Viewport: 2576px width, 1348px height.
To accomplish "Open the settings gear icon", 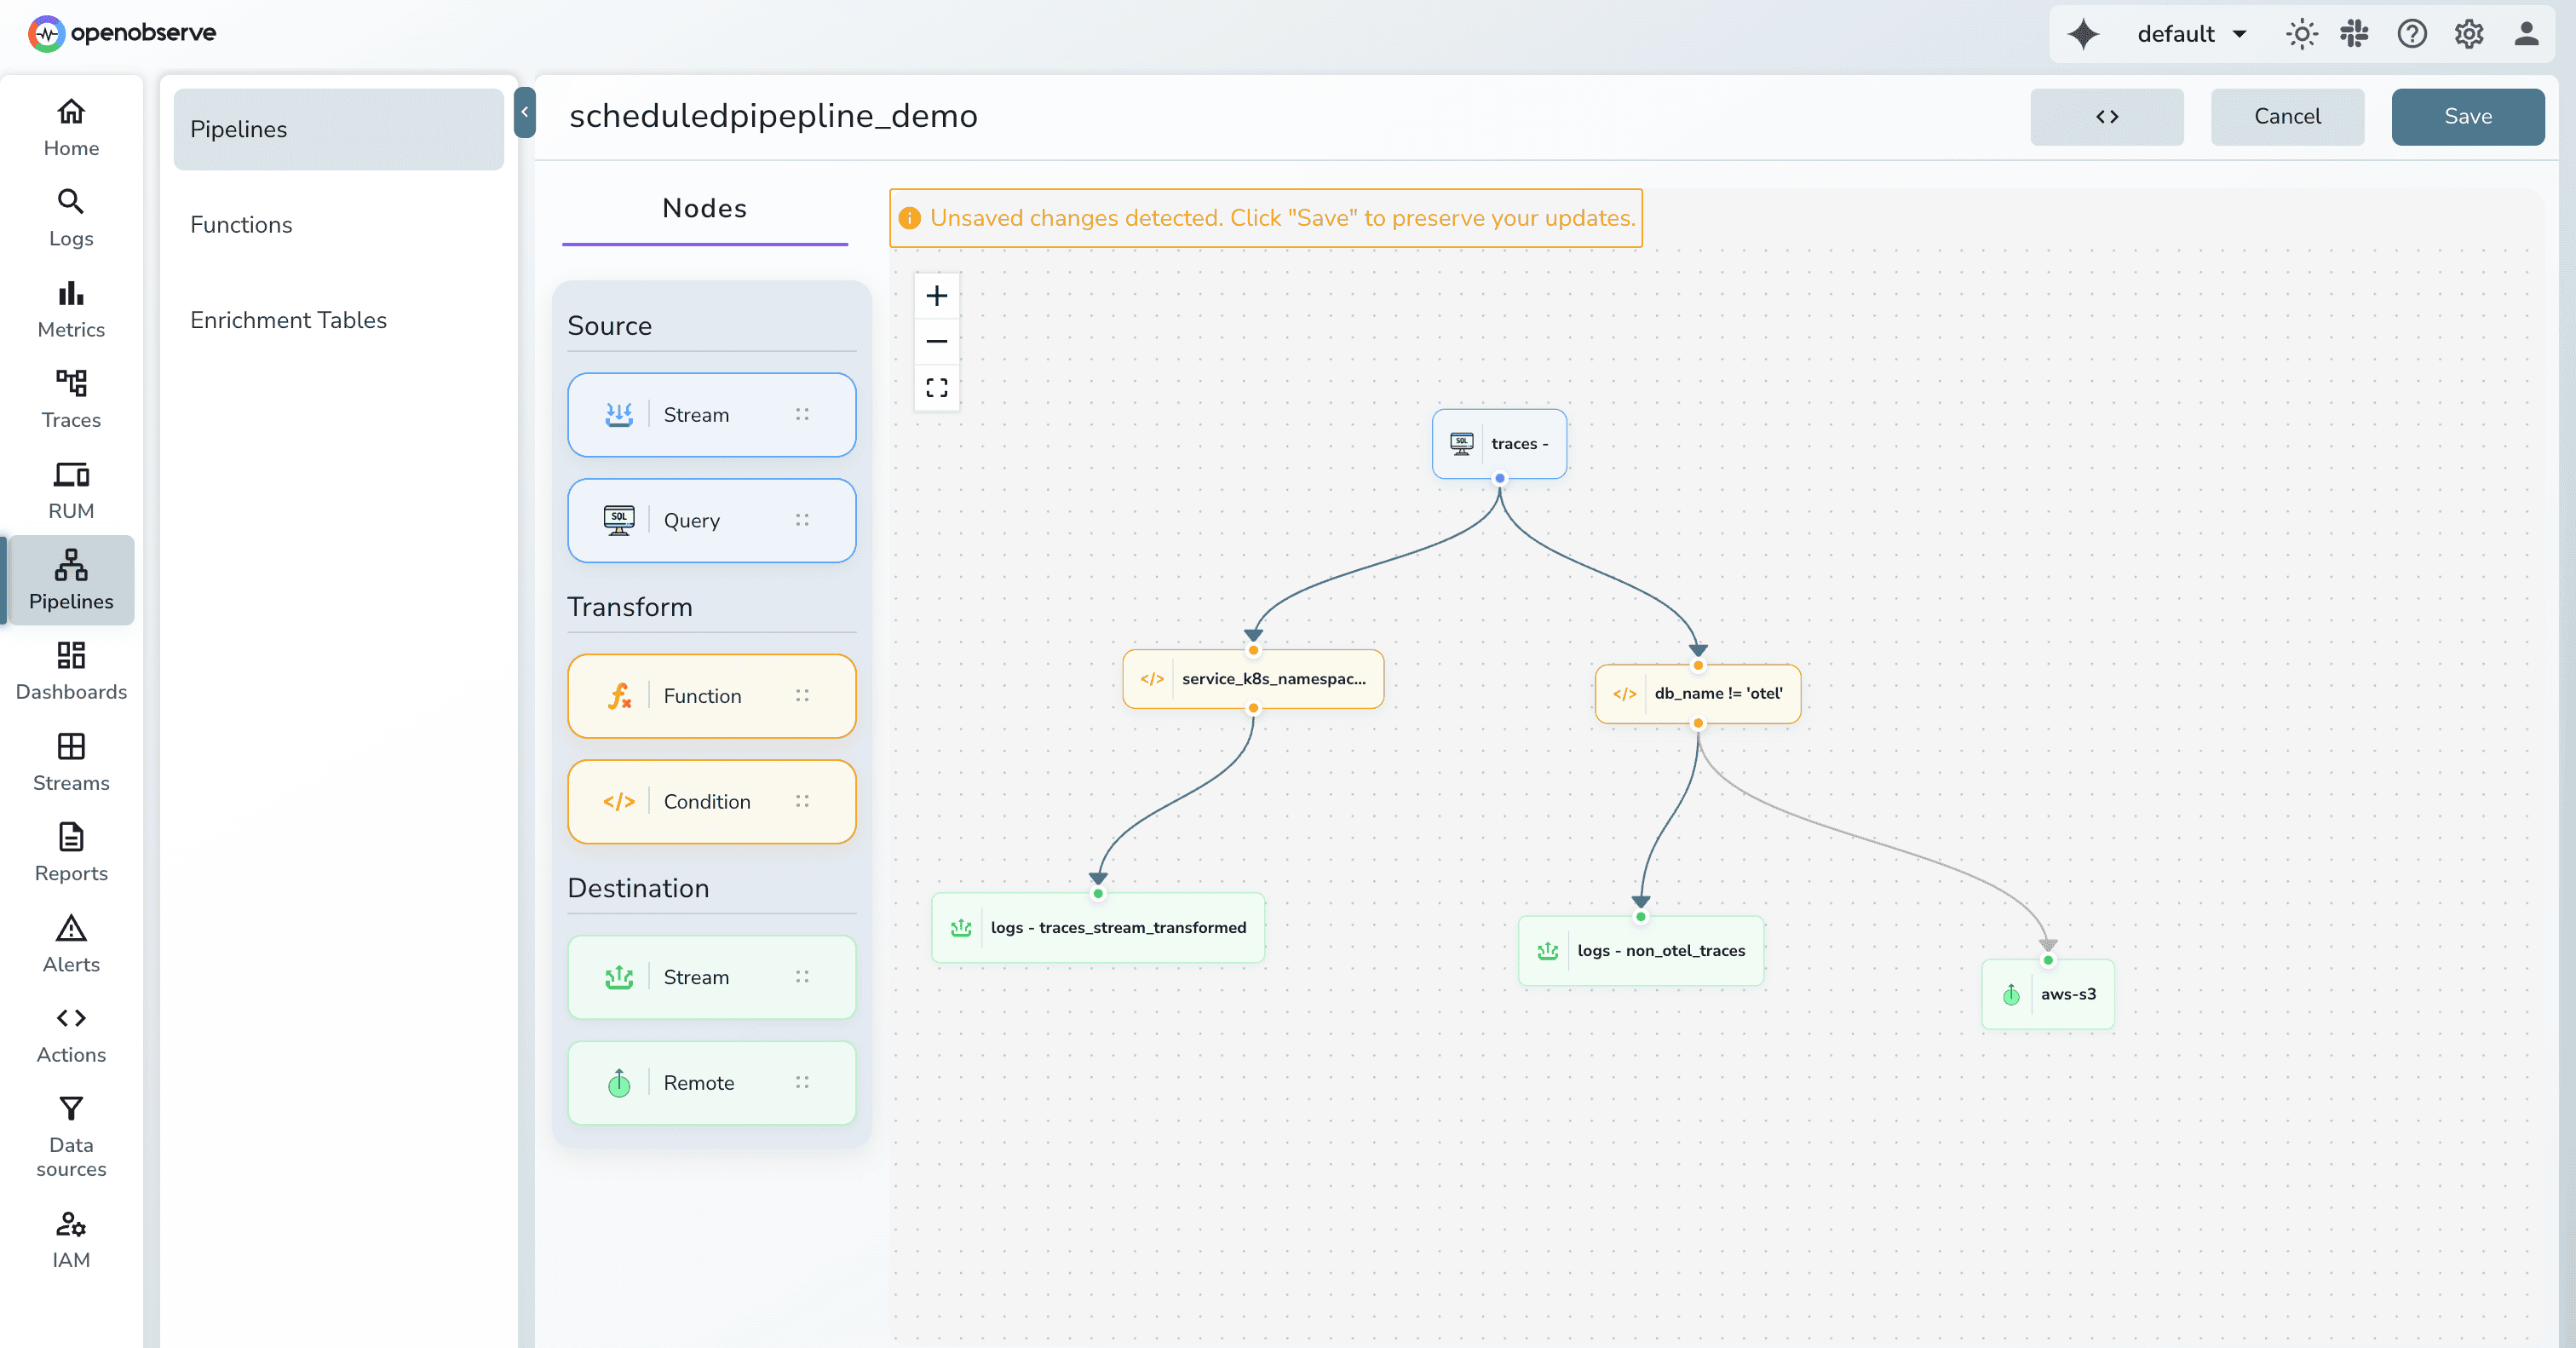I will tap(2468, 34).
